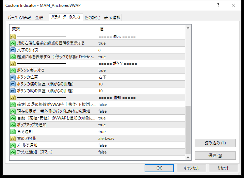
Task: Select the value 8 for 文字のサイズ
Action: pos(141,50)
